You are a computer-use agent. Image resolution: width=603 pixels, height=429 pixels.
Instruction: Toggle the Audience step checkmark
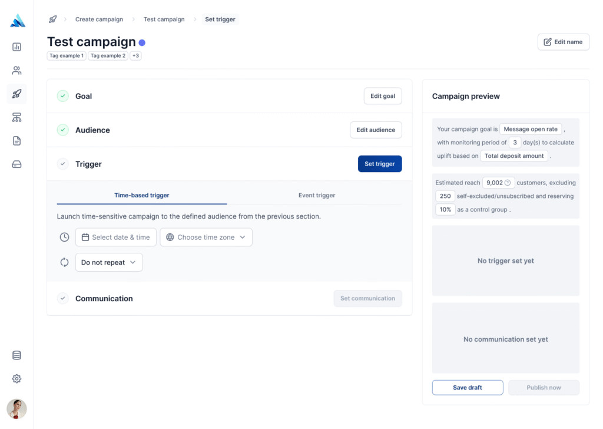[x=62, y=130]
